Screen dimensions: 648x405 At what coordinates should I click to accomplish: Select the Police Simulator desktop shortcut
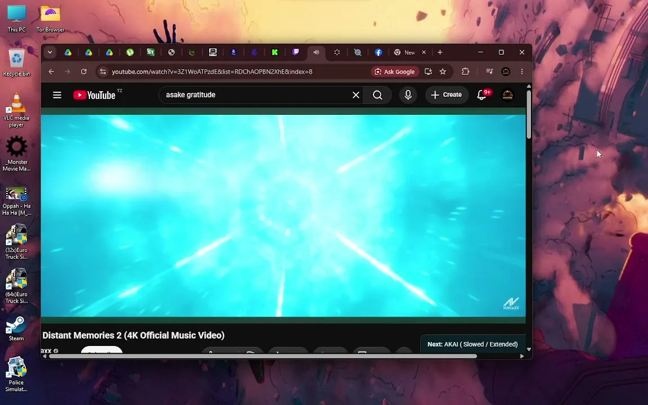(16, 375)
